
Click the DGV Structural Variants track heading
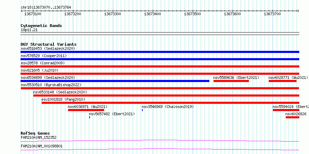pos(49,44)
